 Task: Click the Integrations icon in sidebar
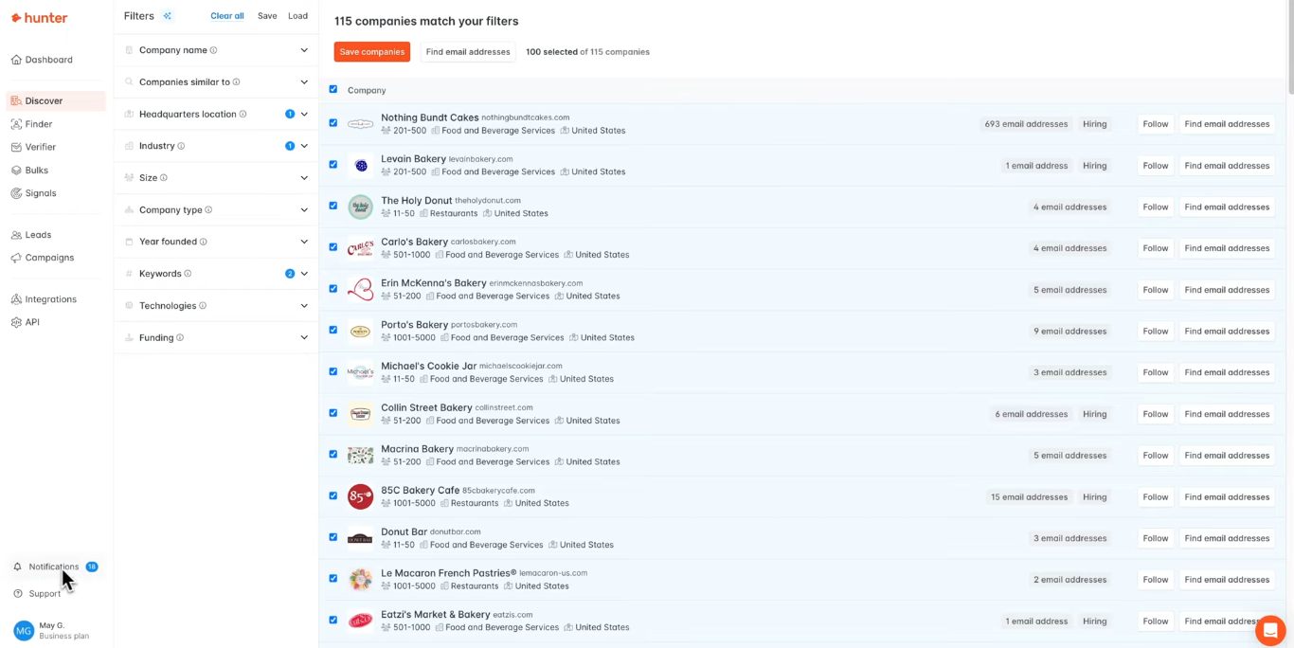(16, 299)
